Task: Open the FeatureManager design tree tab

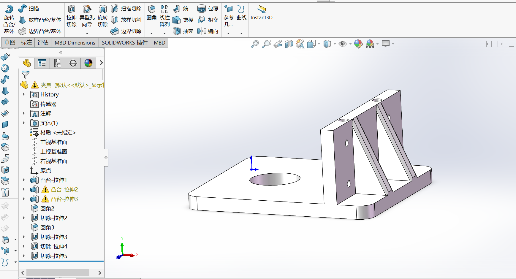Action: (27, 63)
